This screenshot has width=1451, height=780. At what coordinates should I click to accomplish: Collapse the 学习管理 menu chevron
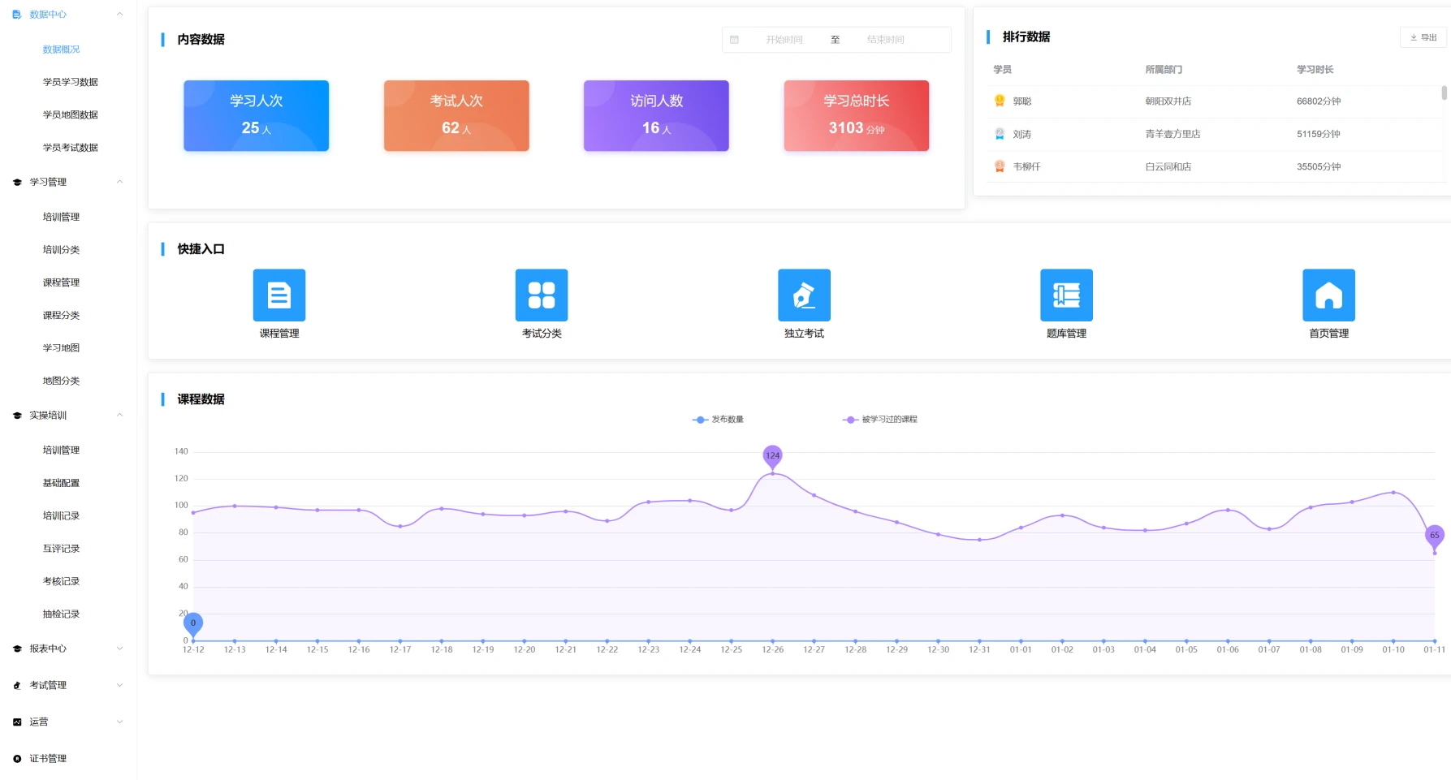coord(120,182)
